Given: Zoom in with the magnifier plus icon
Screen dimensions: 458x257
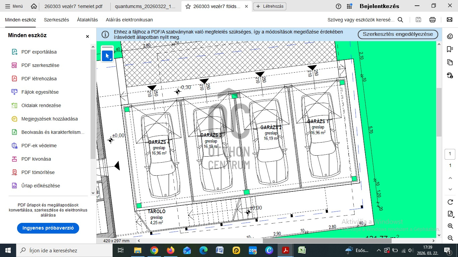Looking at the screenshot, I should click(450, 226).
